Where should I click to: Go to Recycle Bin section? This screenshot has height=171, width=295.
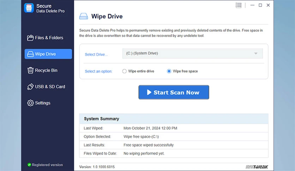tap(48, 70)
